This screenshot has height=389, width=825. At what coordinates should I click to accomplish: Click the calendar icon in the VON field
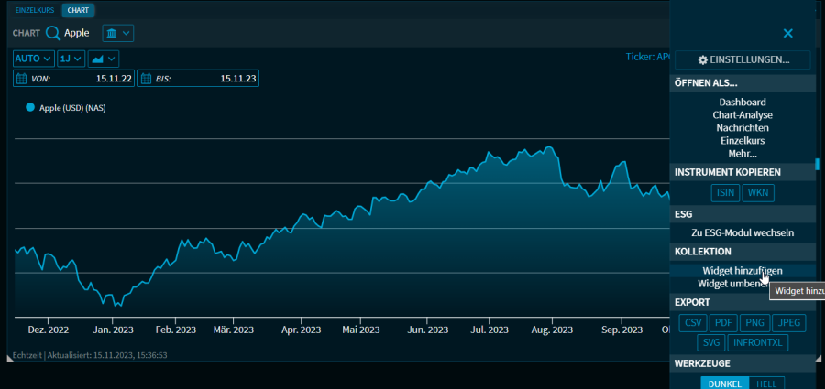tap(22, 79)
